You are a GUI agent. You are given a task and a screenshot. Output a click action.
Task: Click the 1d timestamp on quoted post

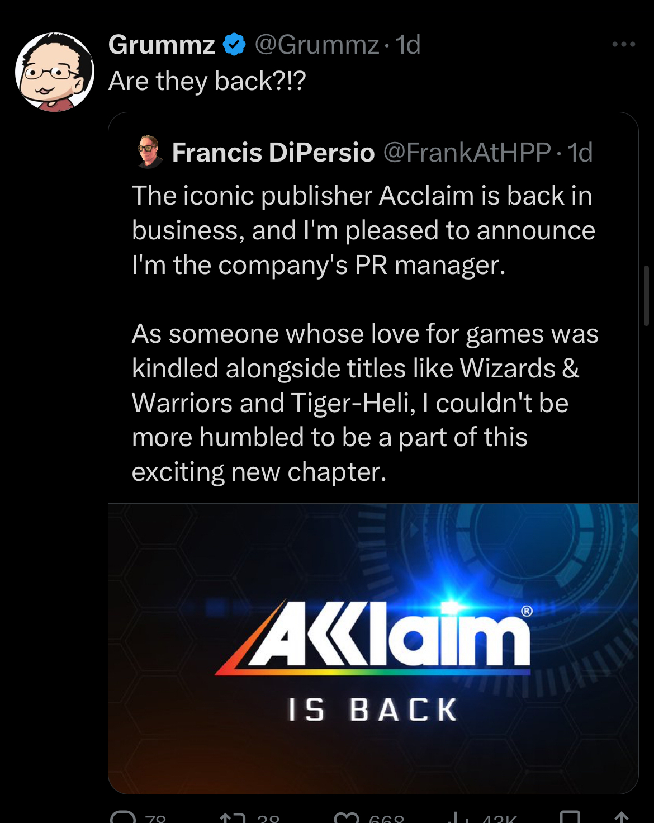[580, 152]
